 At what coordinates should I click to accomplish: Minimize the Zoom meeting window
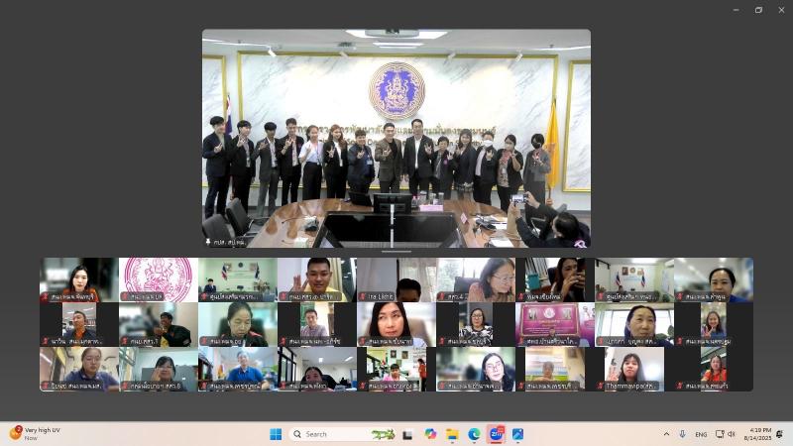[736, 10]
